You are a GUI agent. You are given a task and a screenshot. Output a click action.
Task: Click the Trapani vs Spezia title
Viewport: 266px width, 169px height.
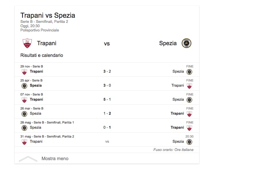(48, 15)
